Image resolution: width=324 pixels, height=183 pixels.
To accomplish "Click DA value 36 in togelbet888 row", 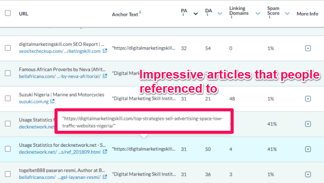I will [x=208, y=174].
